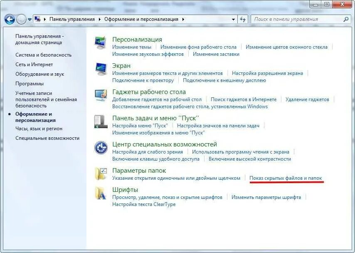The height and width of the screenshot is (253, 355).
Task: Expand the chevron before Панель управления breadcrumb
Action: (x=45, y=19)
